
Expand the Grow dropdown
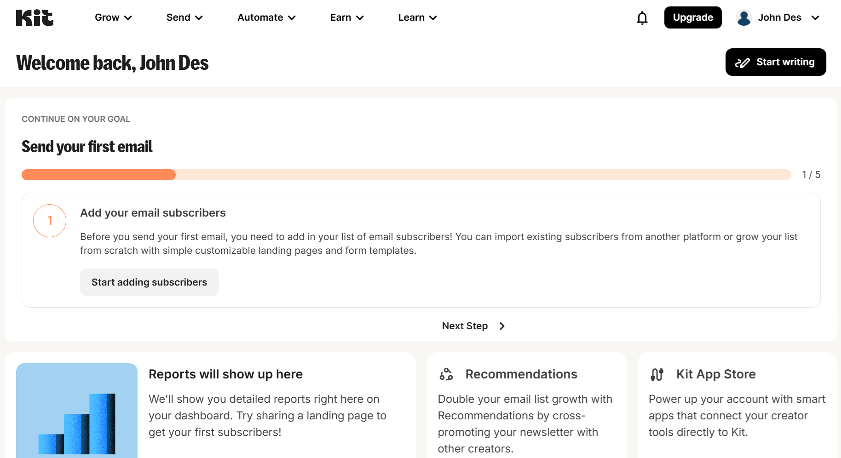[113, 17]
